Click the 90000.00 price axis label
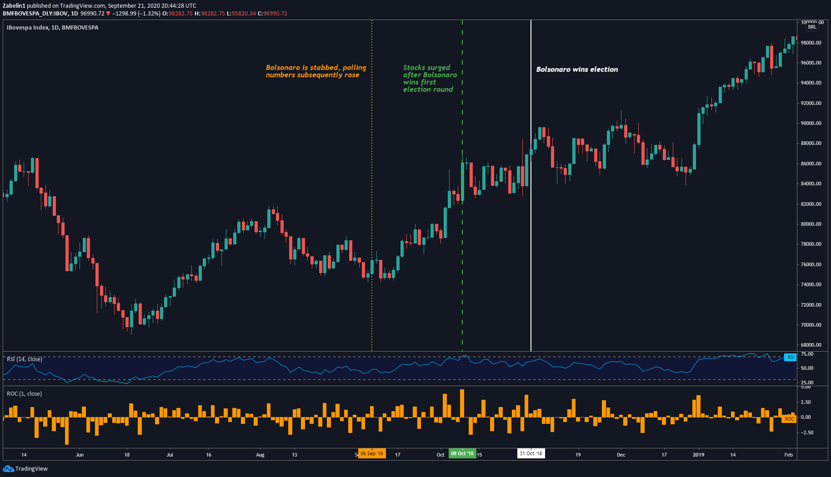The width and height of the screenshot is (831, 477). pyautogui.click(x=811, y=123)
